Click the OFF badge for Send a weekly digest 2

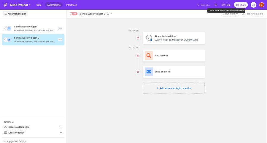coord(60,40)
